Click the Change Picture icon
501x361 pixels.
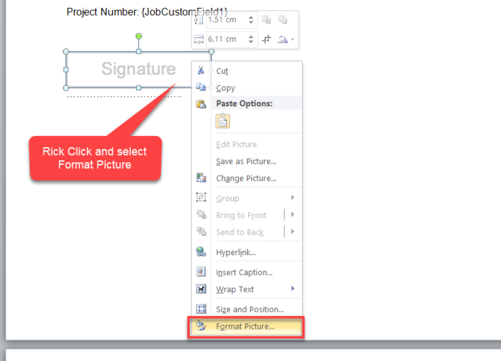click(201, 178)
